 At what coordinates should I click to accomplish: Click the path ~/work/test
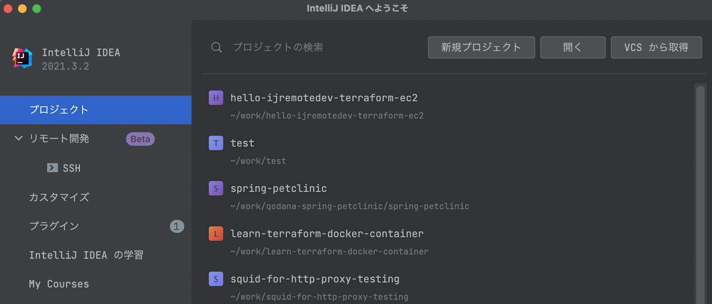[x=258, y=161]
